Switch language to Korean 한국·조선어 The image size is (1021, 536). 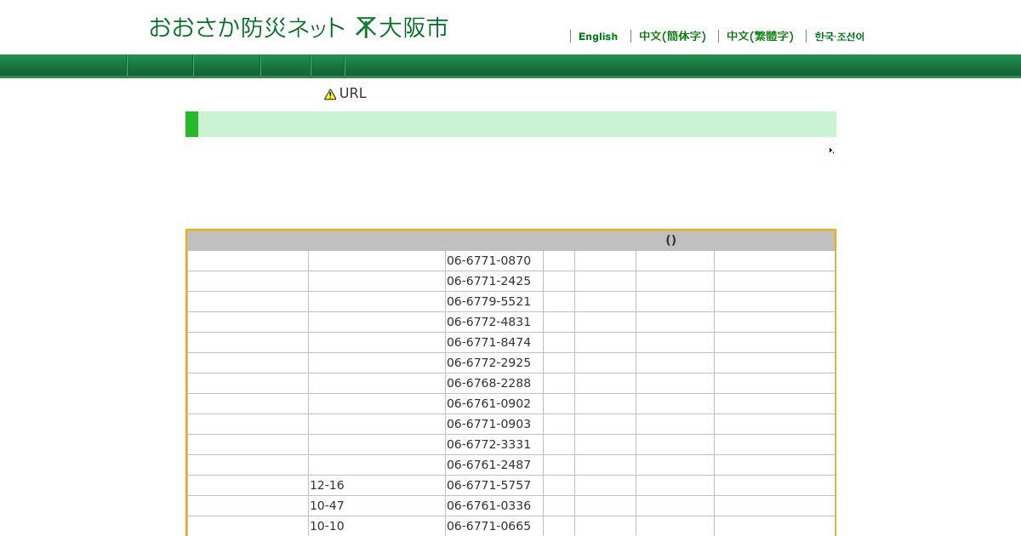(839, 37)
